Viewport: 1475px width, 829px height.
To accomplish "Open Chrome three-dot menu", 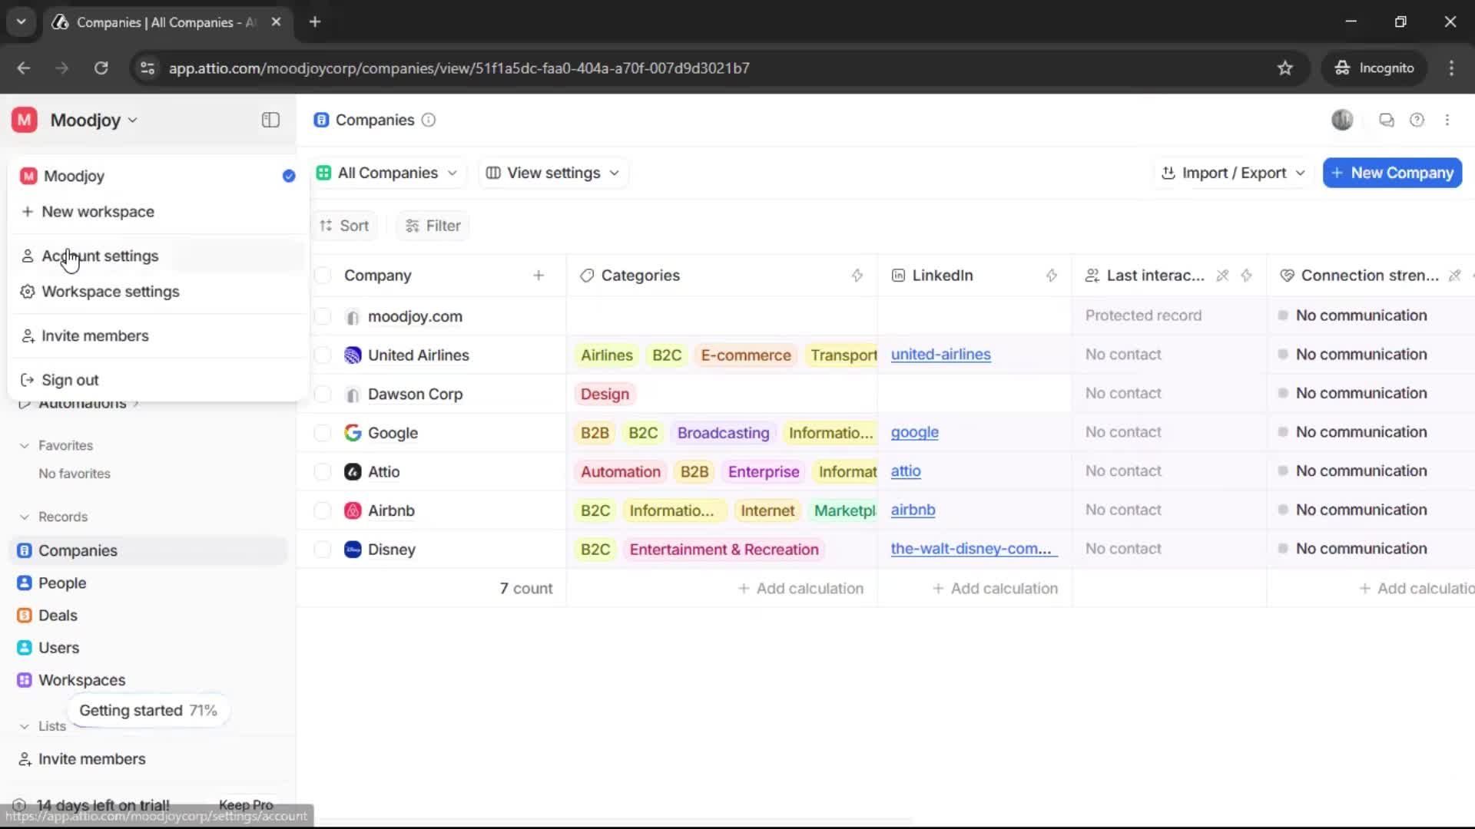I will pyautogui.click(x=1451, y=68).
